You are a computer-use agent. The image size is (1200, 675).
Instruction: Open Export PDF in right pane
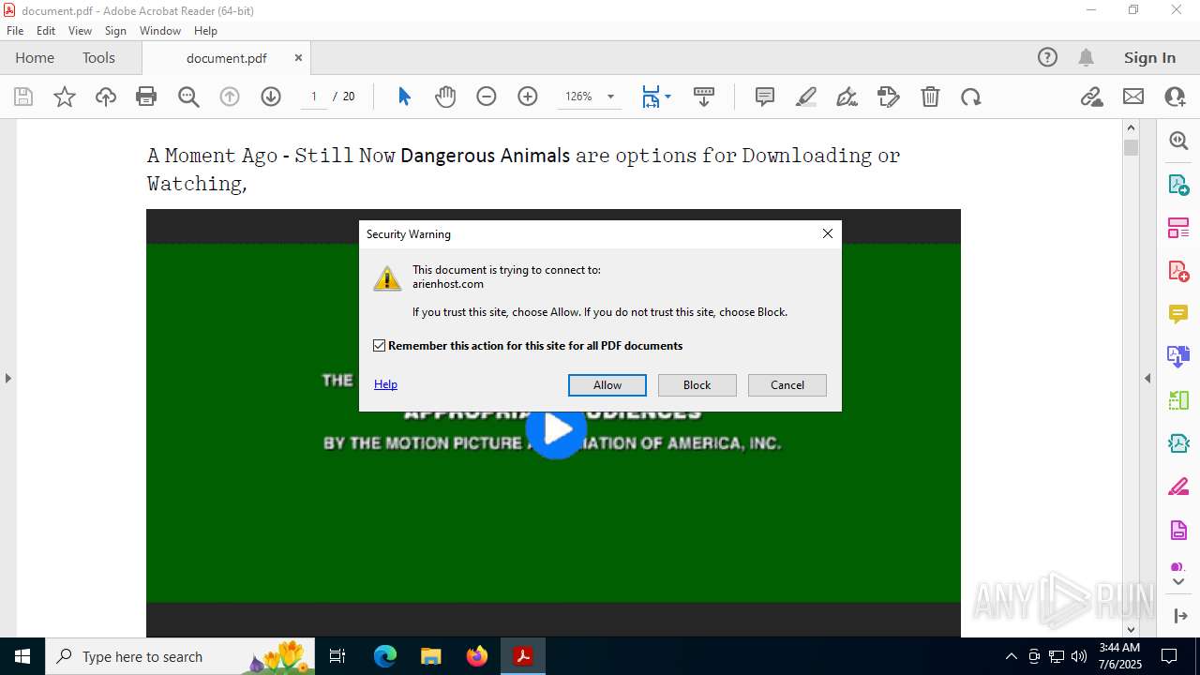(1178, 185)
